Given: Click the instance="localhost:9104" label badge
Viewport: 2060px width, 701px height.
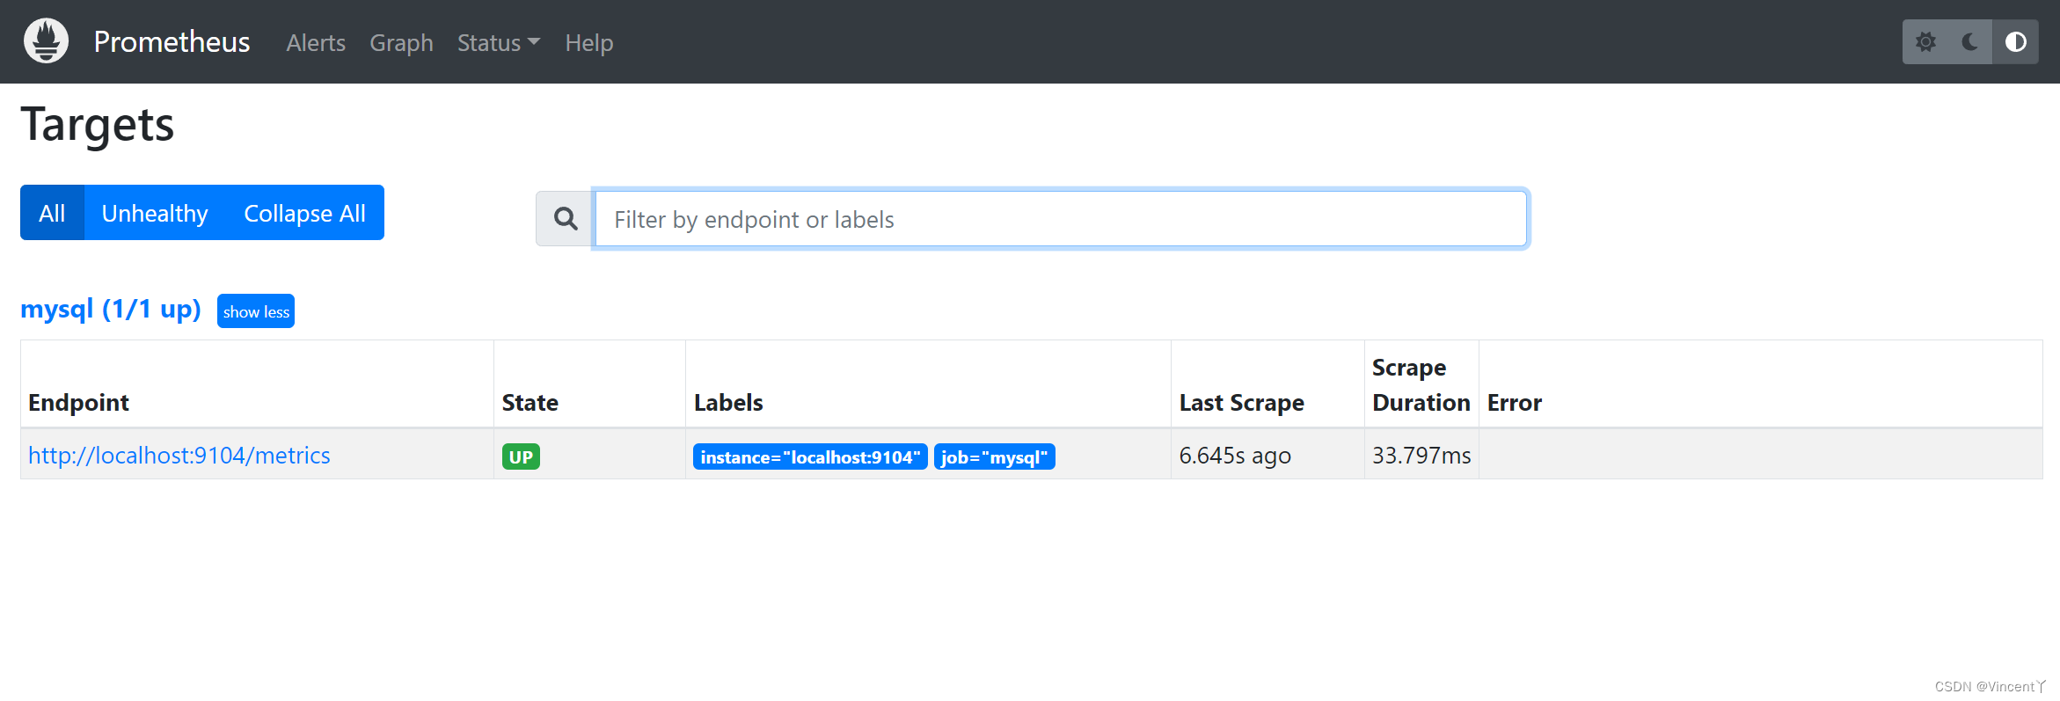Looking at the screenshot, I should (x=810, y=457).
